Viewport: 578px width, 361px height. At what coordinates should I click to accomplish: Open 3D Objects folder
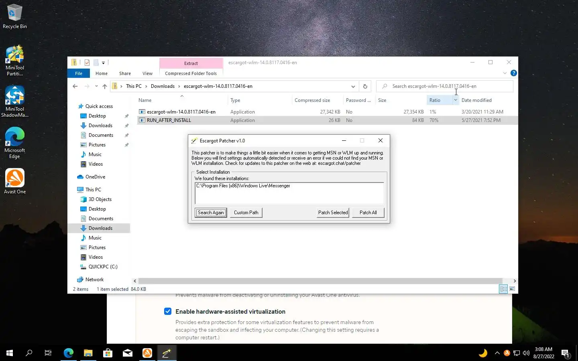coord(100,199)
